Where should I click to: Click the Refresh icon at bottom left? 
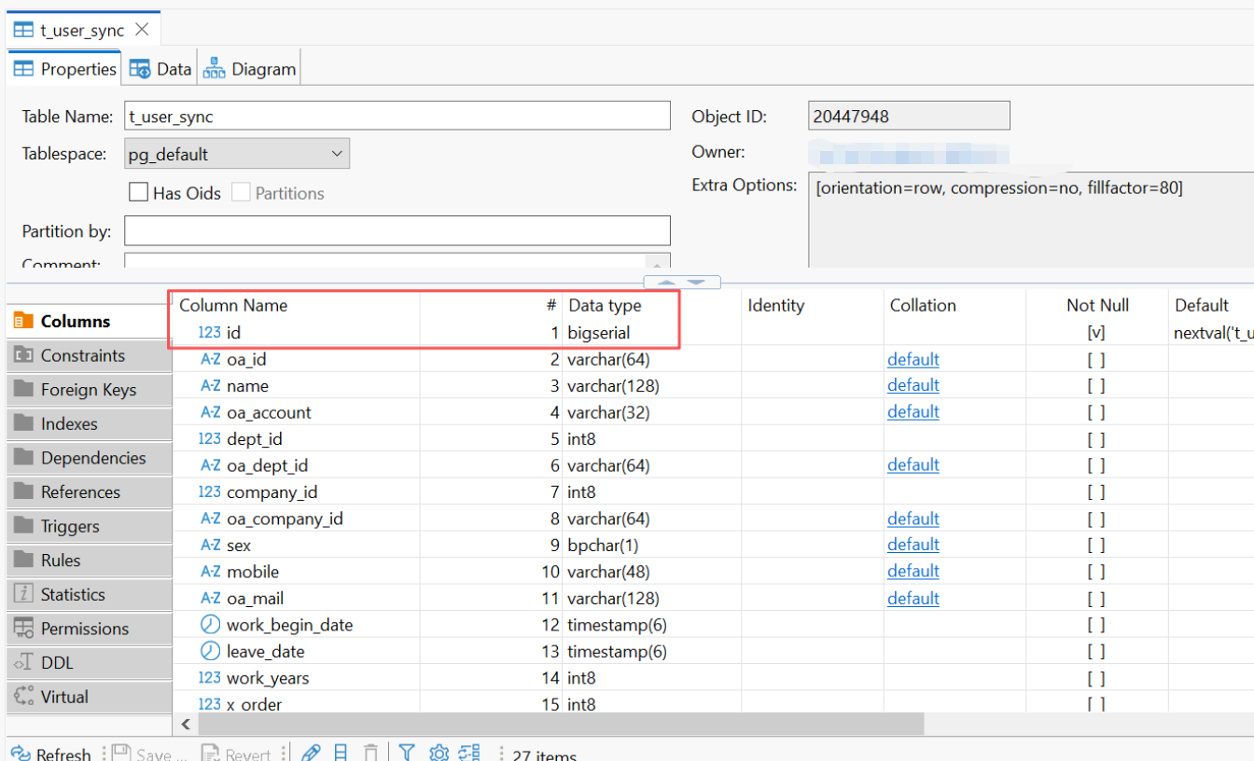pyautogui.click(x=21, y=754)
